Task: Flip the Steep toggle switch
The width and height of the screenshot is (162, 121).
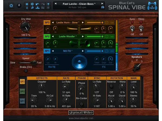Action: (x=141, y=29)
